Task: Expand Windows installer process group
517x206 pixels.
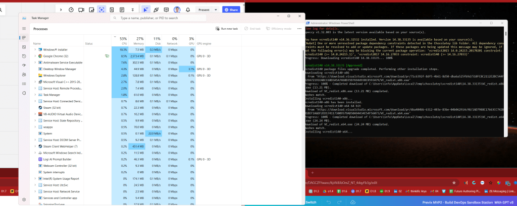Action: pos(35,49)
